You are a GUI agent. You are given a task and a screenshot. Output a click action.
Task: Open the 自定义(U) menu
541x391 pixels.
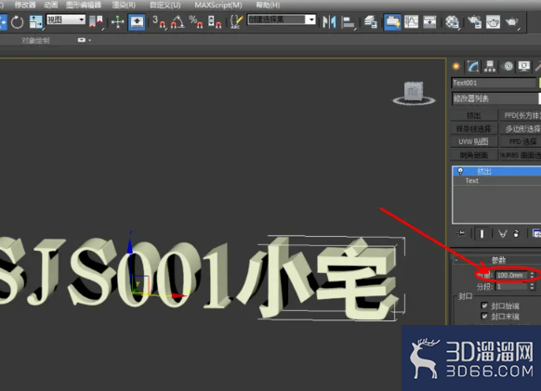tap(165, 5)
